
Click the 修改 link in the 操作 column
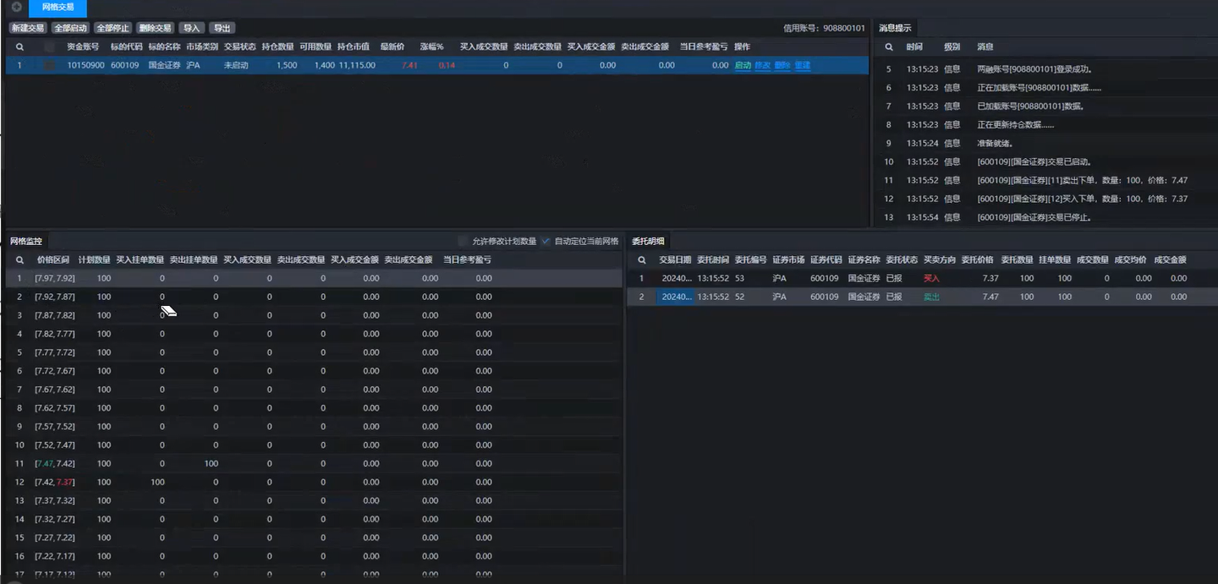point(762,65)
